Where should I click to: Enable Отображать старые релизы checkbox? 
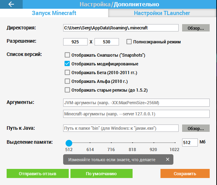[x=67, y=90]
